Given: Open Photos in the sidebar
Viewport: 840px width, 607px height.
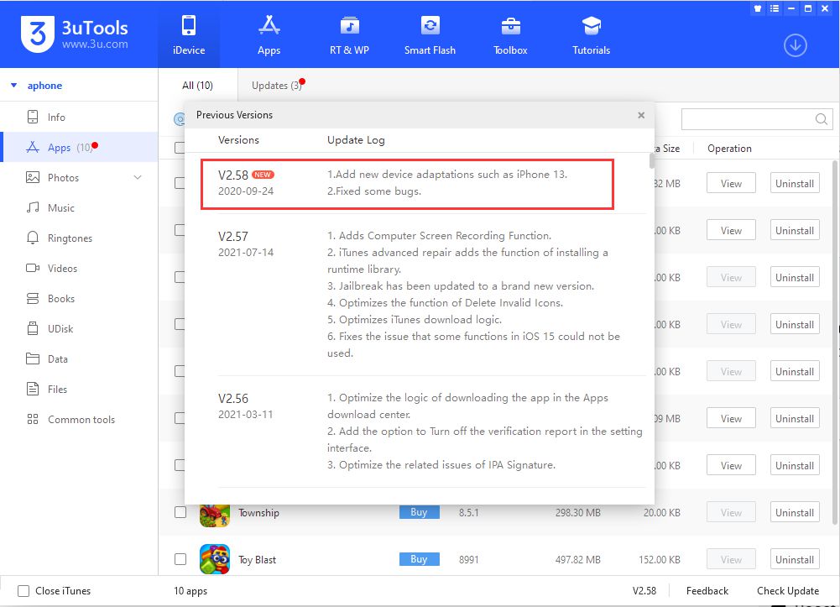Looking at the screenshot, I should (x=79, y=177).
